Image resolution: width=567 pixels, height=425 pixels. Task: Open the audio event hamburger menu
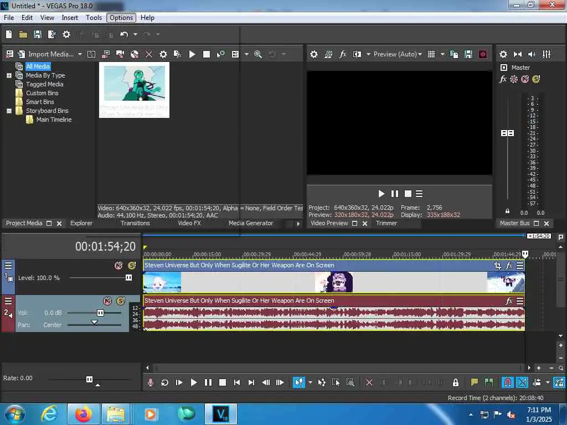(520, 300)
